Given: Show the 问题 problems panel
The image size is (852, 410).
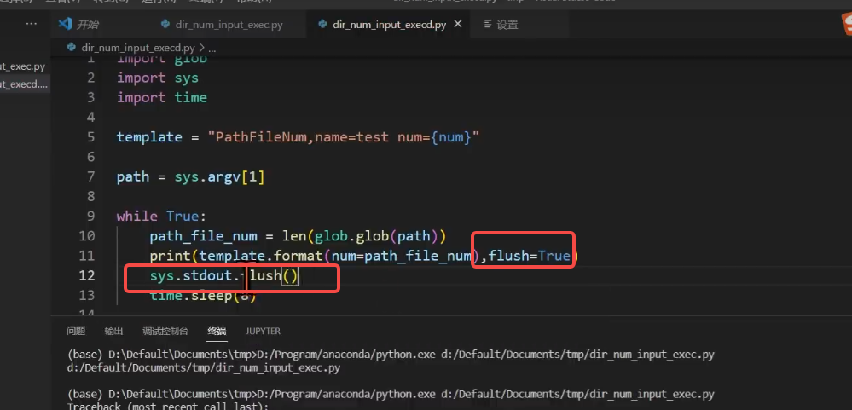Looking at the screenshot, I should pos(76,331).
